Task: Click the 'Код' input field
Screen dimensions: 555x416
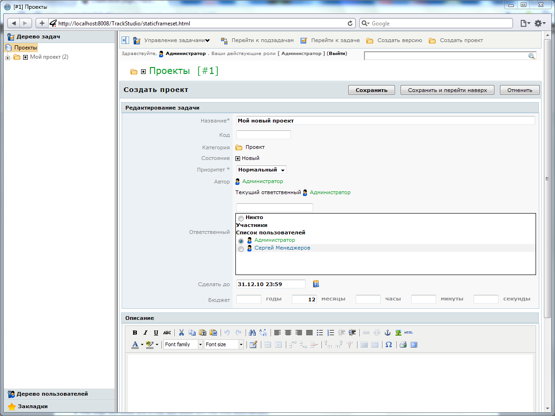Action: point(263,135)
